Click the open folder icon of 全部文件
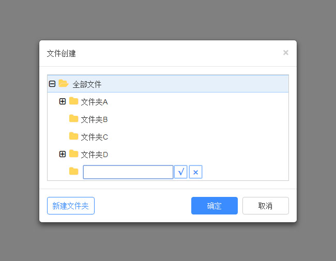Viewport: 336px width, 261px height. [64, 84]
